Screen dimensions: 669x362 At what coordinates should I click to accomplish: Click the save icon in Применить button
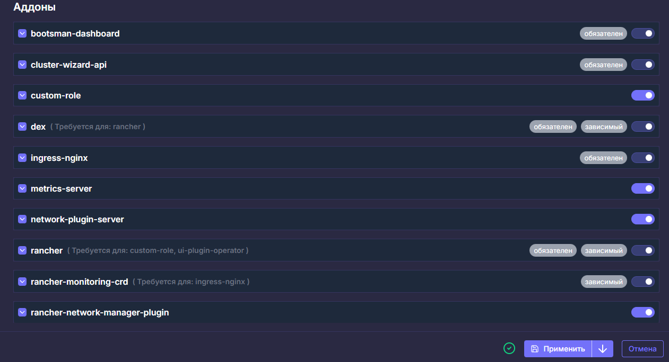click(x=535, y=349)
